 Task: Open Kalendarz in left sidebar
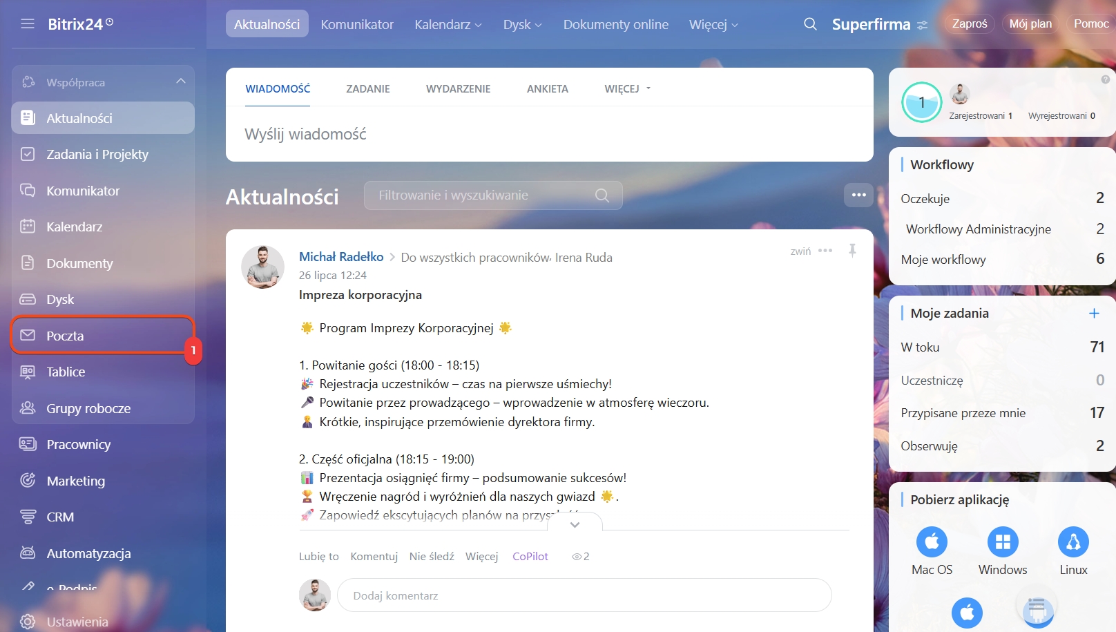point(103,227)
